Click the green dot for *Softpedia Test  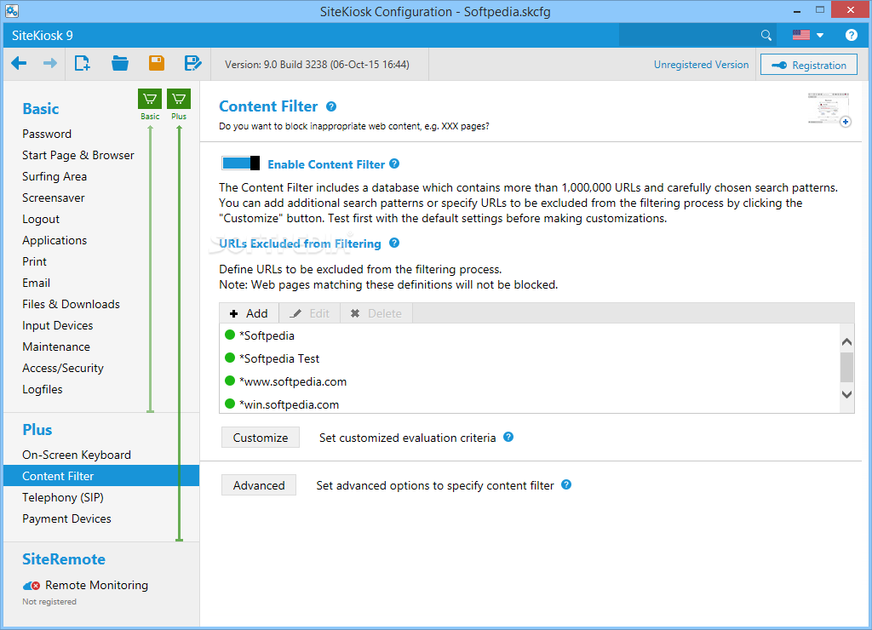(230, 358)
